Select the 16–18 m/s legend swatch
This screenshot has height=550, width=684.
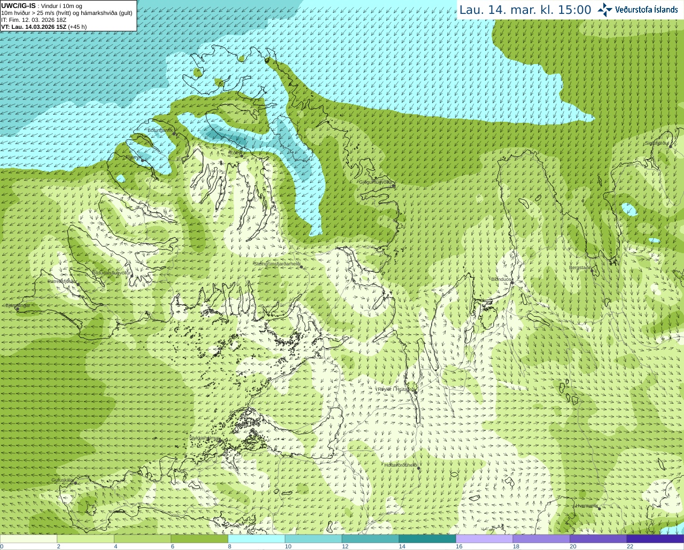484,539
